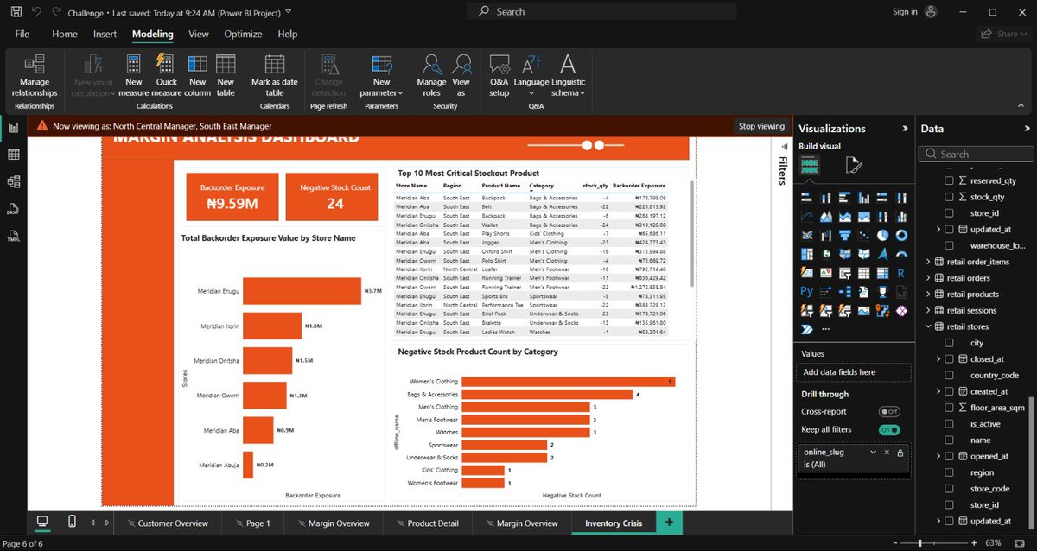Toggle Cross-report drill through switch
Screen dimensions: 1037x551
(889, 412)
